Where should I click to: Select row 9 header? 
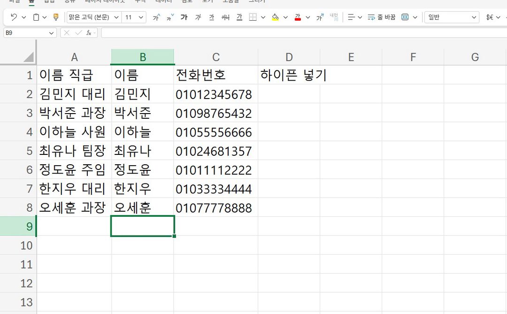(18, 226)
